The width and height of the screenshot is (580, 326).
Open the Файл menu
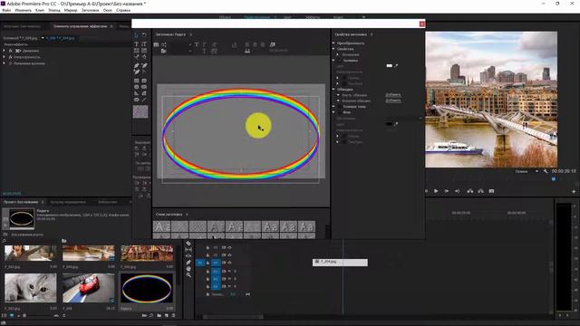coord(6,10)
